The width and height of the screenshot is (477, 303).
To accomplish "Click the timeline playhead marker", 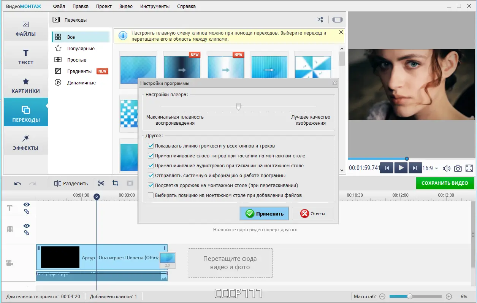I will pos(97,197).
